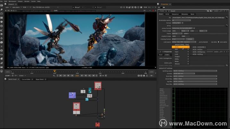Select the purple node in Node Graph
This screenshot has width=230, height=129.
pyautogui.click(x=72, y=95)
